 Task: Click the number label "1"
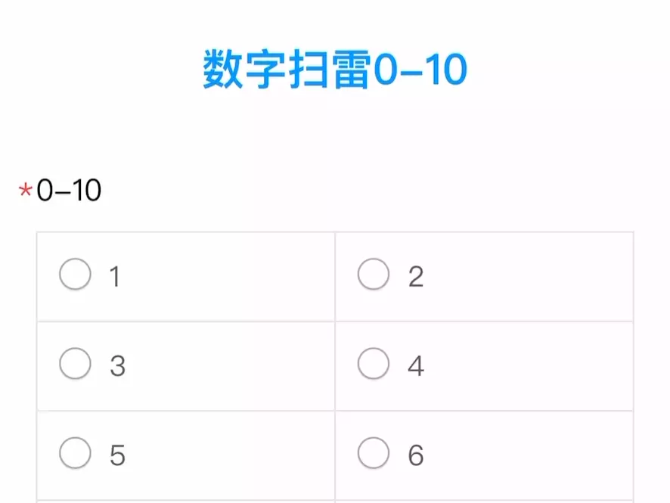[115, 278]
